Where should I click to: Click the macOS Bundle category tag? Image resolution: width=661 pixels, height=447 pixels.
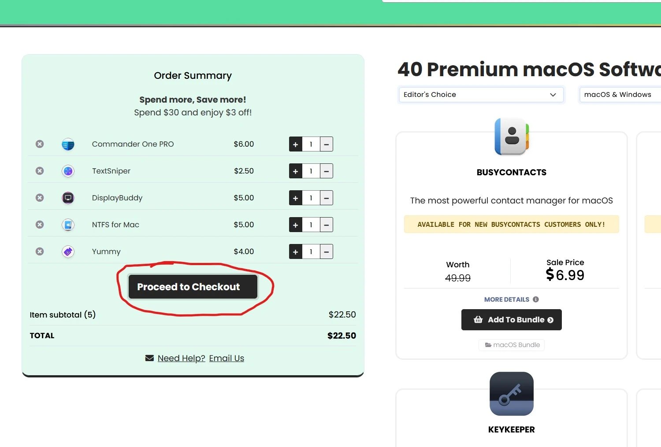click(x=512, y=345)
